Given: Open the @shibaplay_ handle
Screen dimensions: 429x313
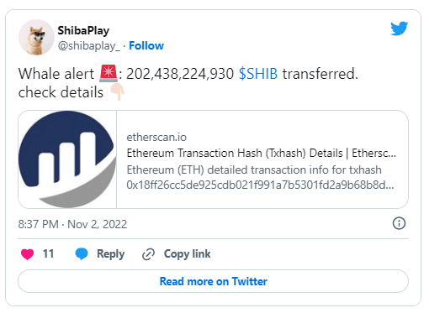Looking at the screenshot, I should (89, 46).
